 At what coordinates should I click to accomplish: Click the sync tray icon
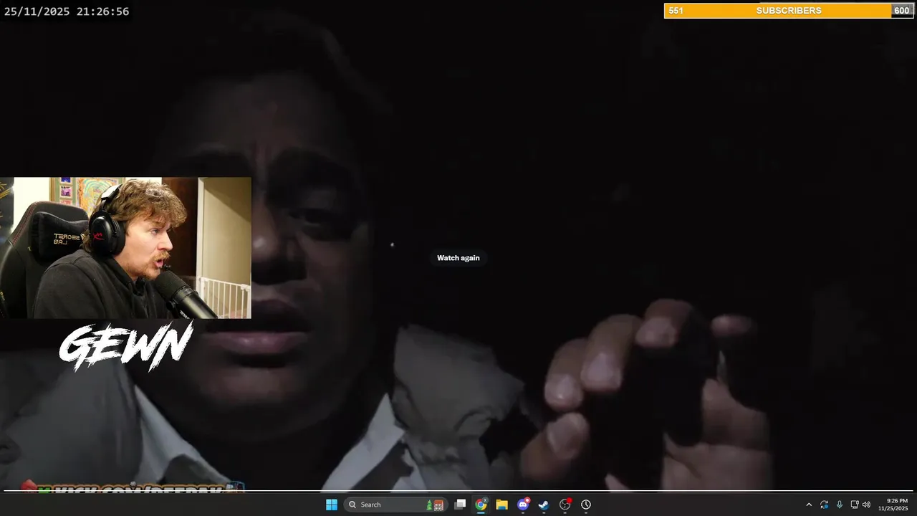[824, 505]
